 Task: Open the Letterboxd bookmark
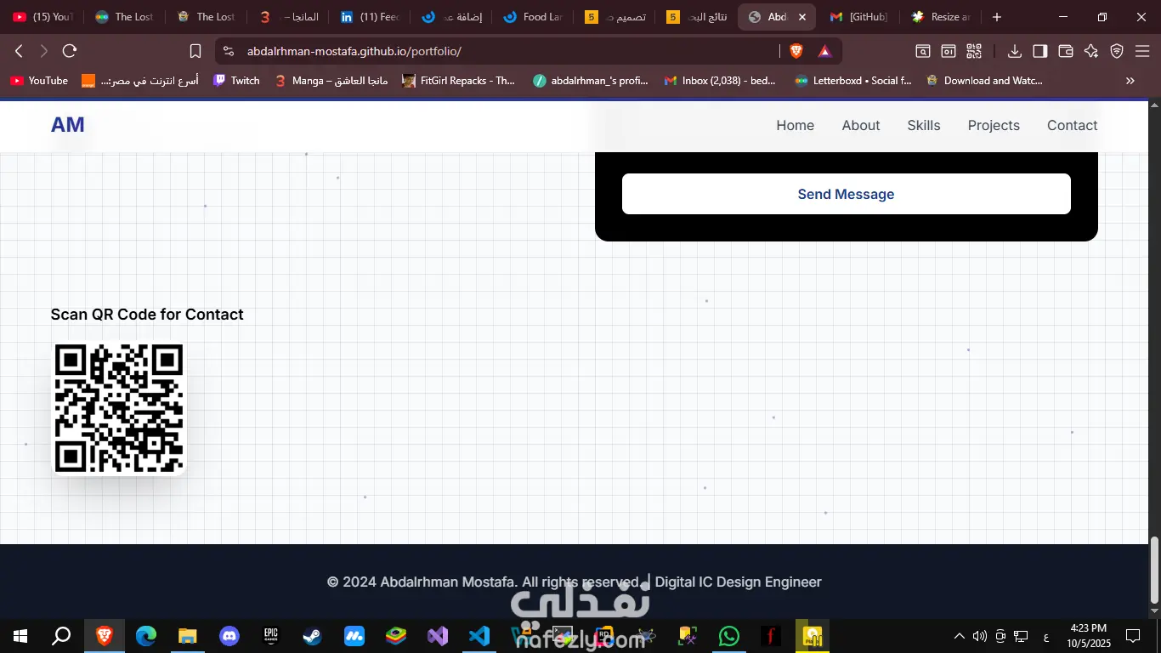pyautogui.click(x=853, y=81)
